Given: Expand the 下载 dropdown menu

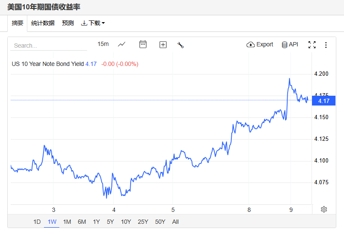Looking at the screenshot, I should point(93,23).
